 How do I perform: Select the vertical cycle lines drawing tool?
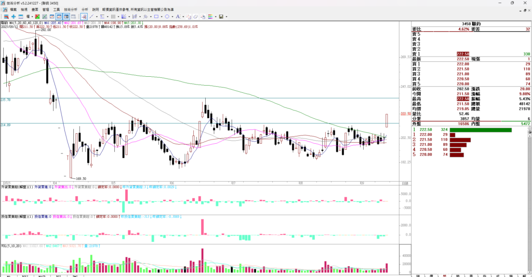[113, 16]
